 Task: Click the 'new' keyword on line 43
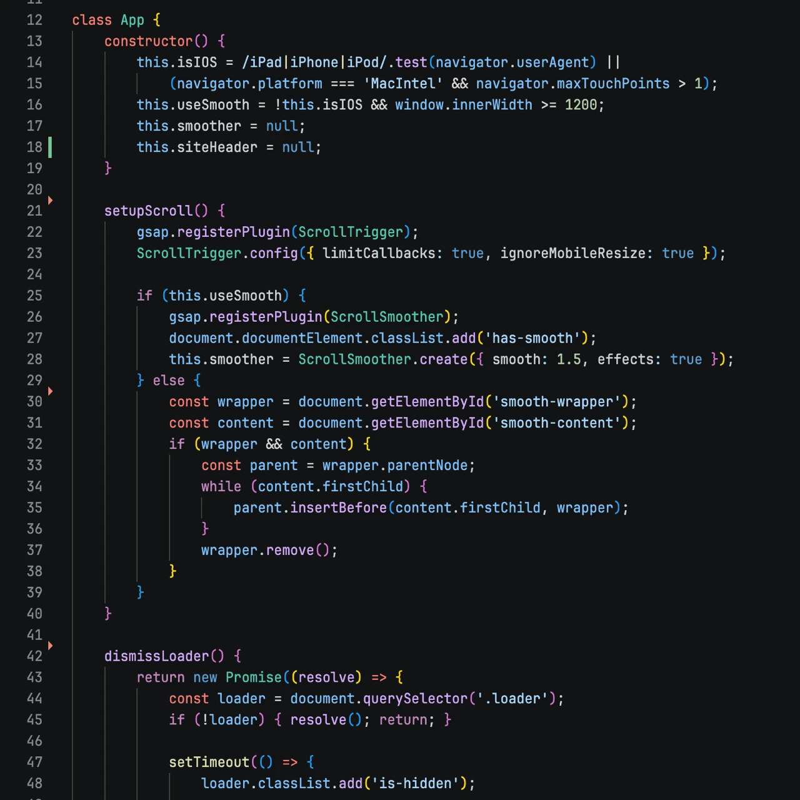point(205,677)
